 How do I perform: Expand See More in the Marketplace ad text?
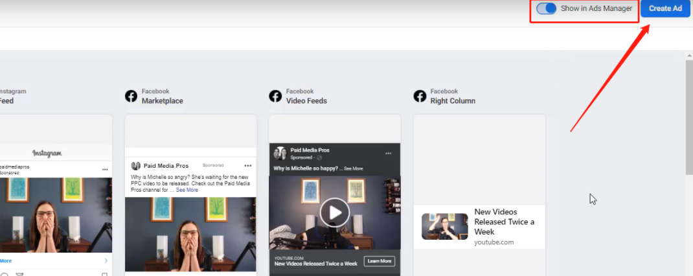coord(187,190)
